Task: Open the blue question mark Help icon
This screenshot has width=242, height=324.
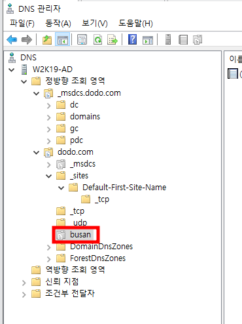Action: pyautogui.click(x=132, y=39)
